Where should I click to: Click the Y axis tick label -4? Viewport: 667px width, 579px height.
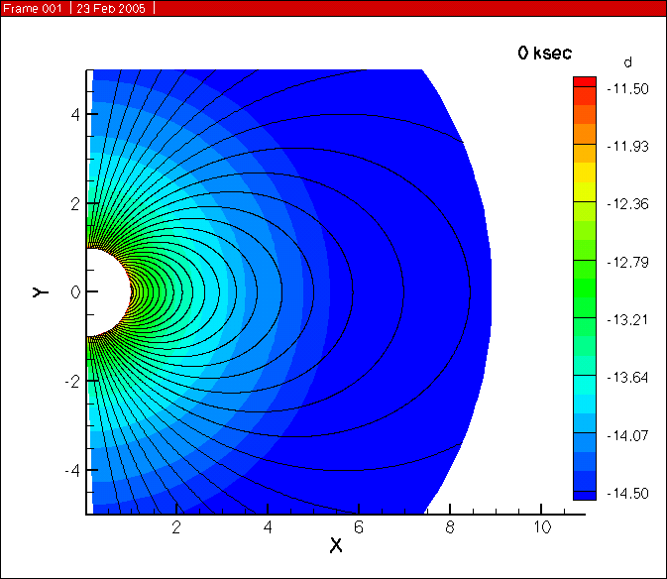coord(72,470)
